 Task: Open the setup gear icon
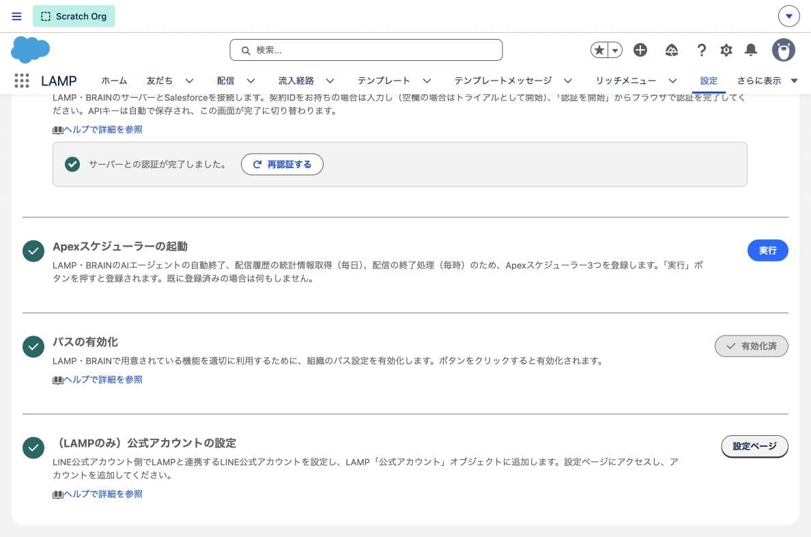click(x=726, y=50)
